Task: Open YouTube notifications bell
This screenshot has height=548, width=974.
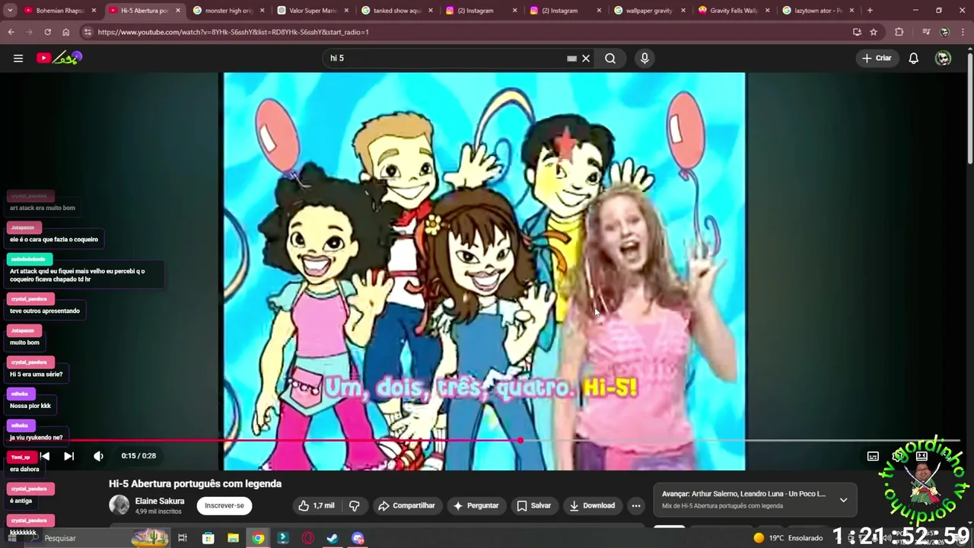Action: tap(914, 58)
